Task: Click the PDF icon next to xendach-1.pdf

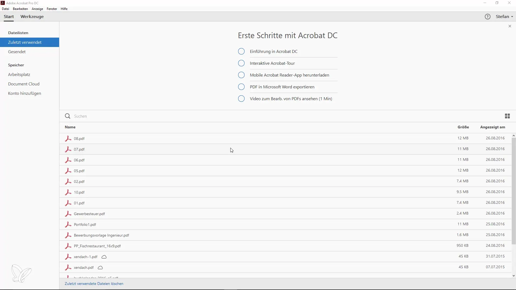Action: click(x=68, y=257)
